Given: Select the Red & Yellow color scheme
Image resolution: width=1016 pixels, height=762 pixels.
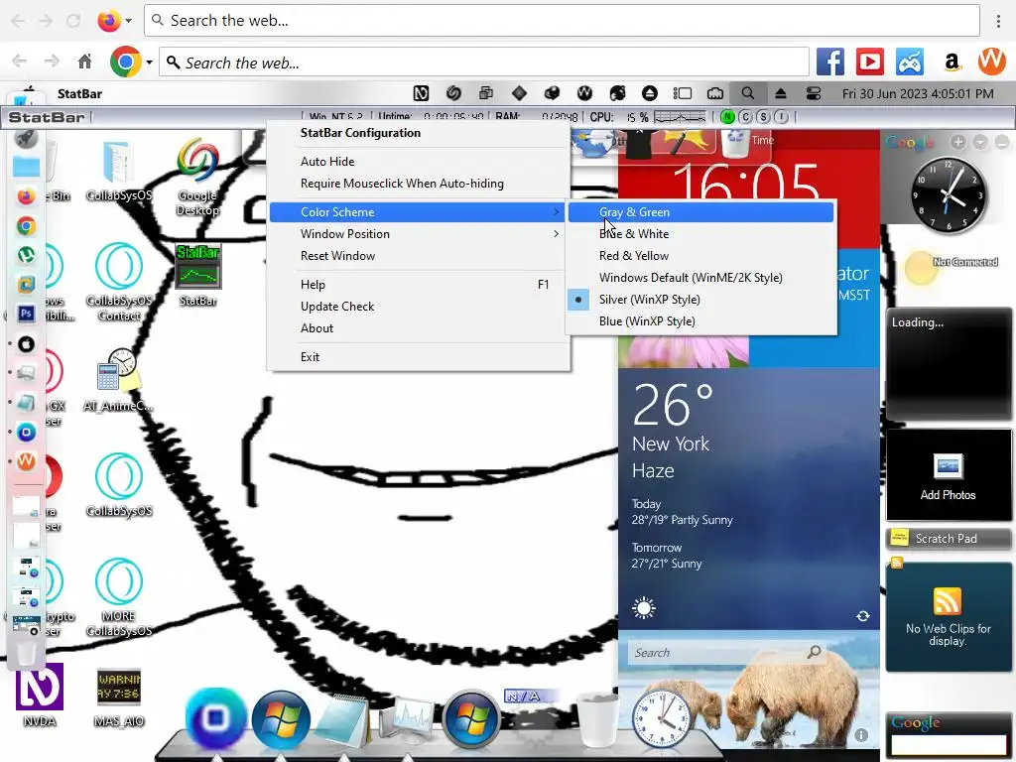Looking at the screenshot, I should point(700,256).
